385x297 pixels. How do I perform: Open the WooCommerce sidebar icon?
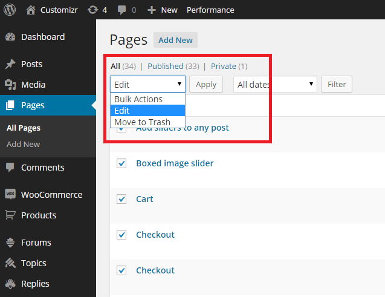(x=10, y=194)
